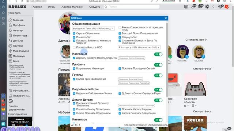Toggle Встраивание Инвентаря checkbox
Screen dimensions: 234x131
tap(74, 68)
